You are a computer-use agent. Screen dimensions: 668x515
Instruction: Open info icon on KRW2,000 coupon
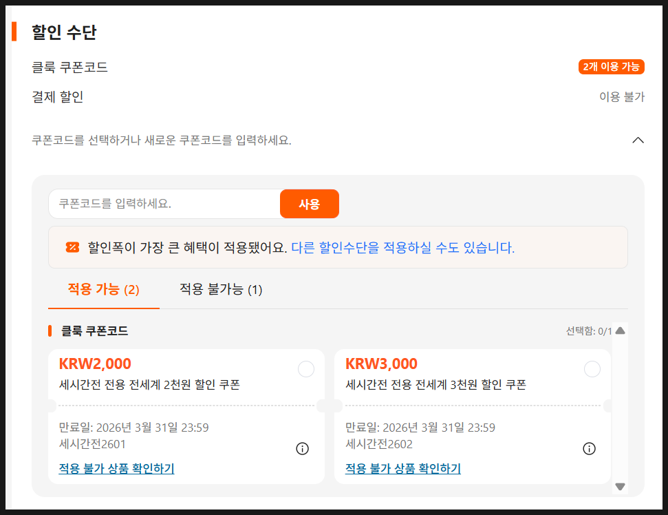pyautogui.click(x=302, y=449)
